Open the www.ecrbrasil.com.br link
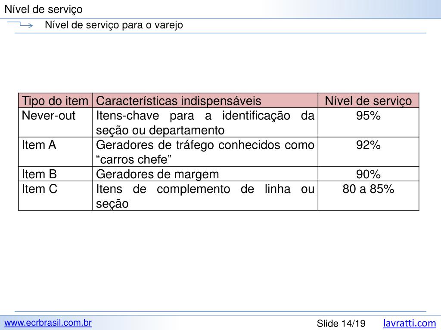This screenshot has width=441, height=330. 48,323
